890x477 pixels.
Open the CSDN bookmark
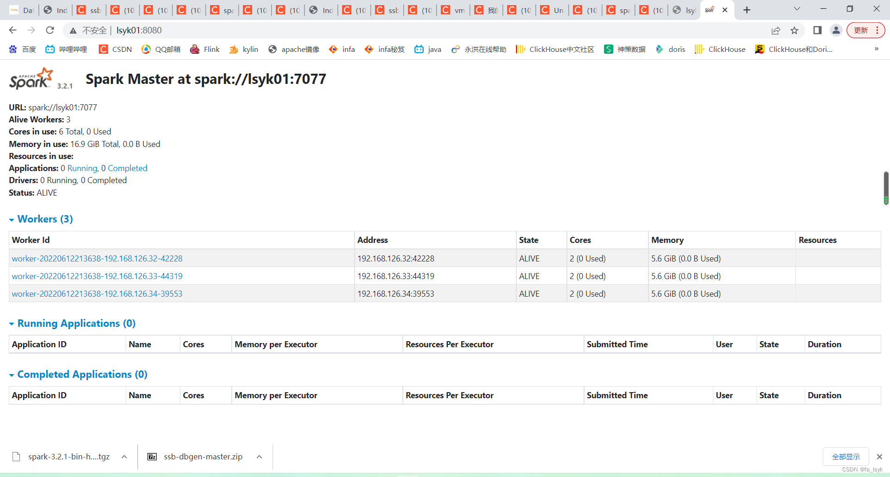115,49
